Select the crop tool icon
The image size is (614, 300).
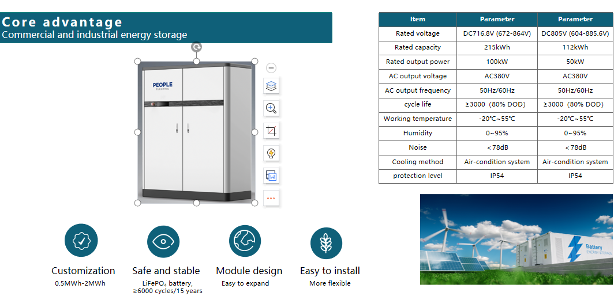tap(271, 131)
